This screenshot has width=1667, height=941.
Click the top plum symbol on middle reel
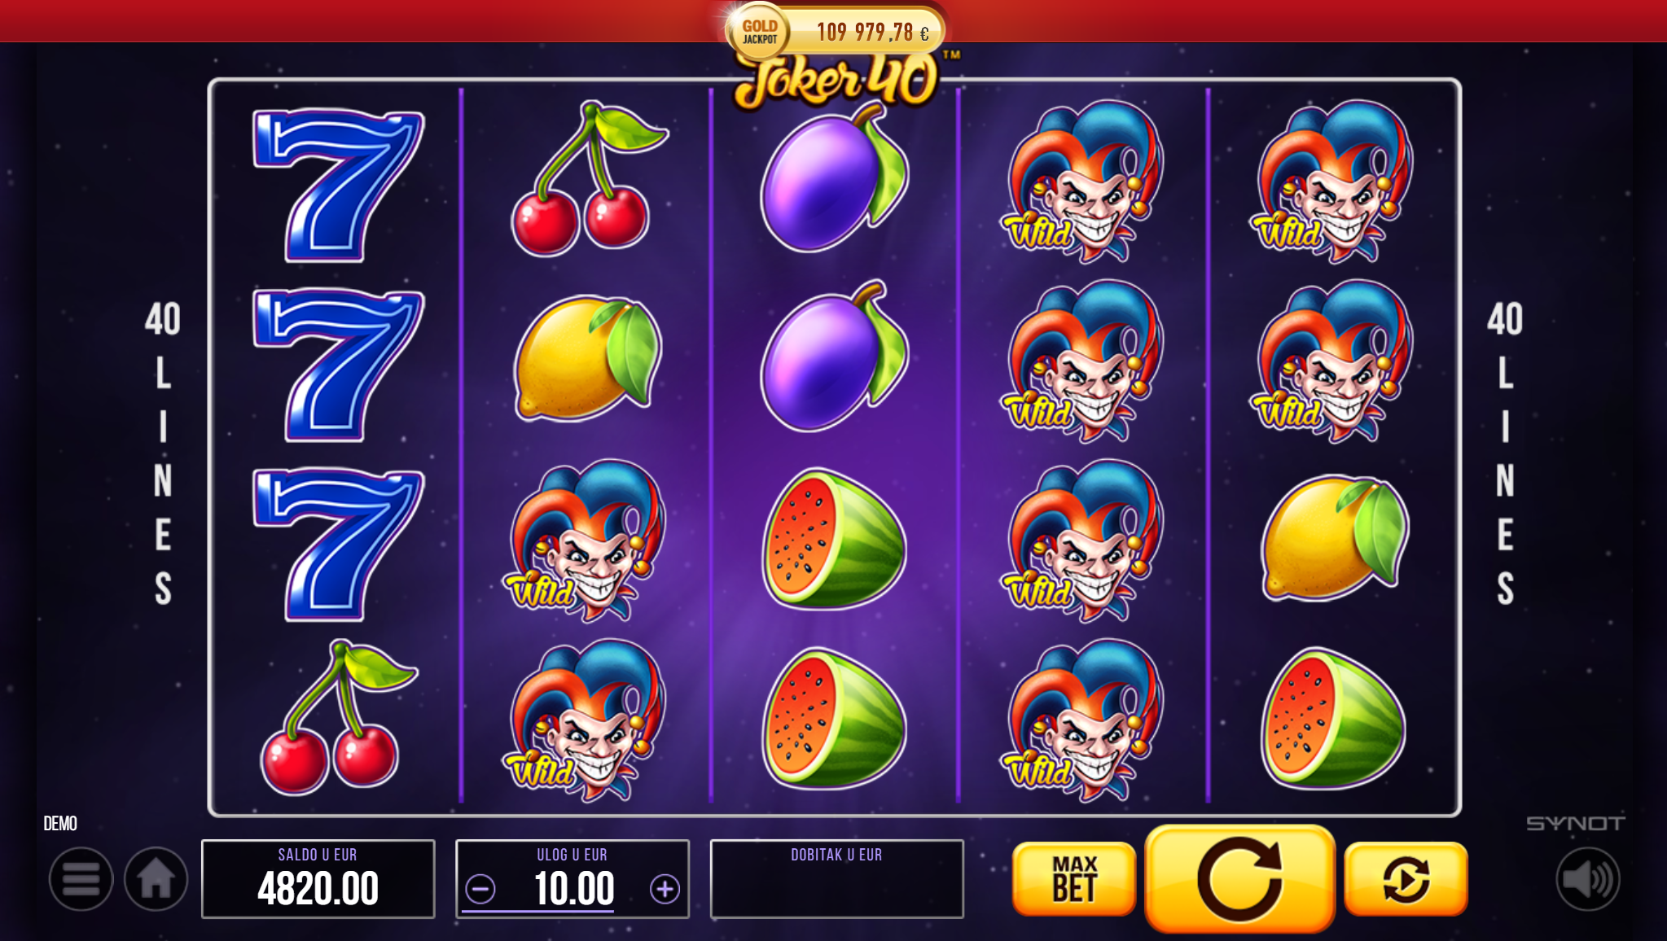click(835, 179)
